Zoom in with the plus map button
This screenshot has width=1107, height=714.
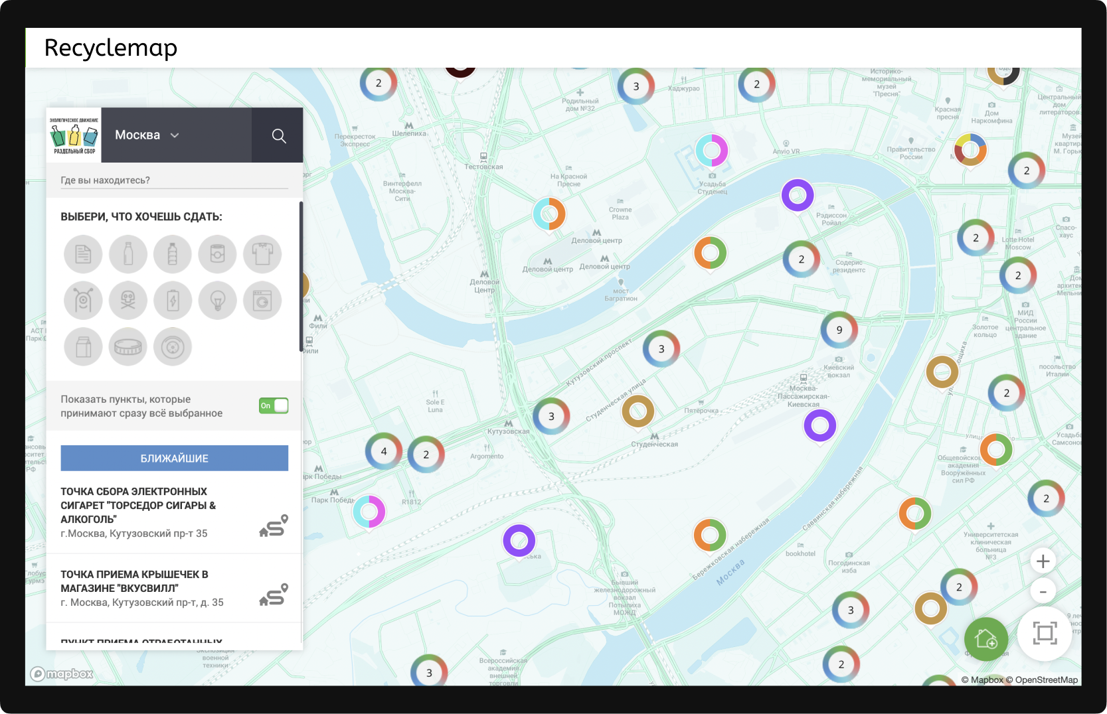pyautogui.click(x=1043, y=561)
